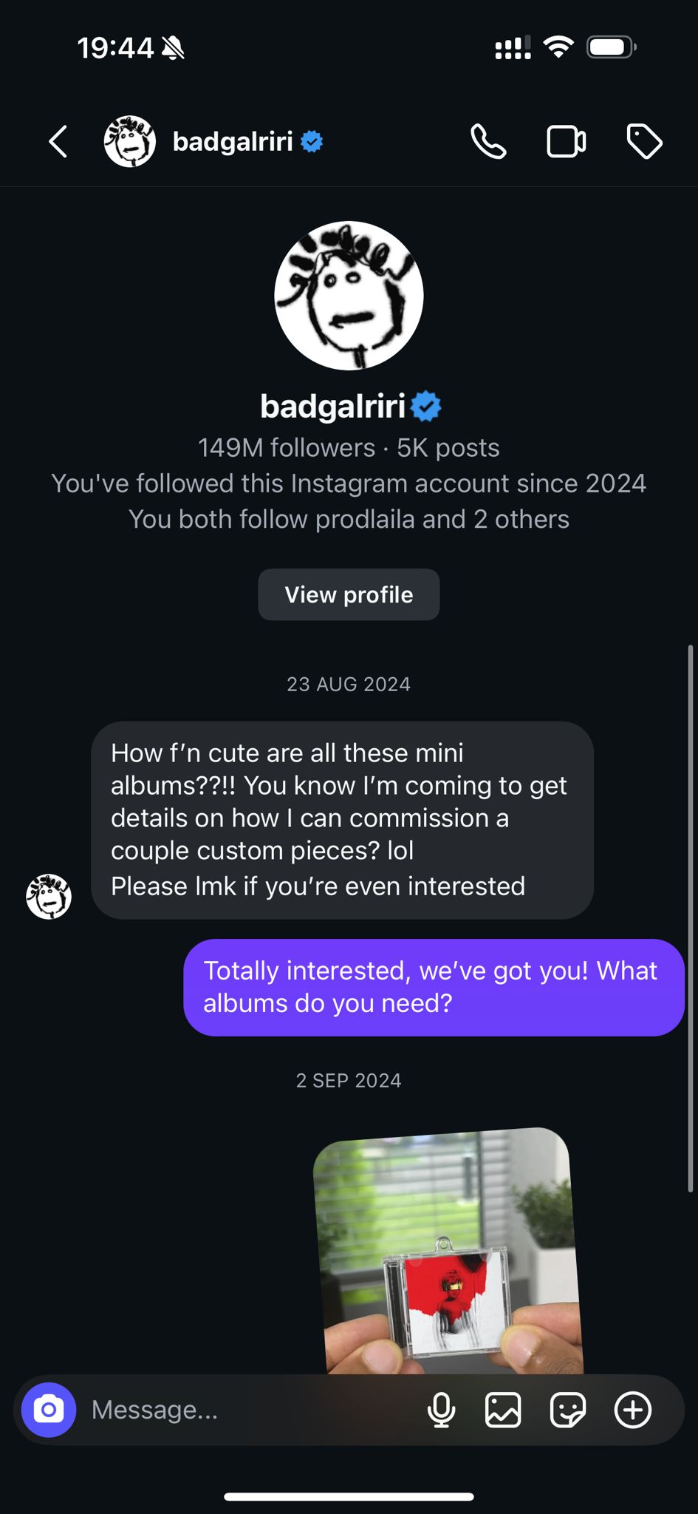Tap the avatar beside the received message

(49, 897)
